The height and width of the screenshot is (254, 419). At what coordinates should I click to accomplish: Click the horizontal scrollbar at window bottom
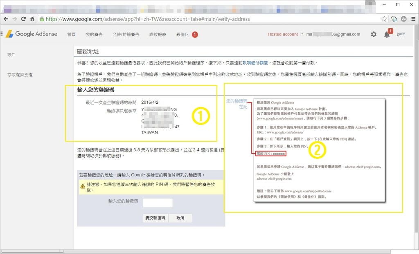(x=195, y=252)
